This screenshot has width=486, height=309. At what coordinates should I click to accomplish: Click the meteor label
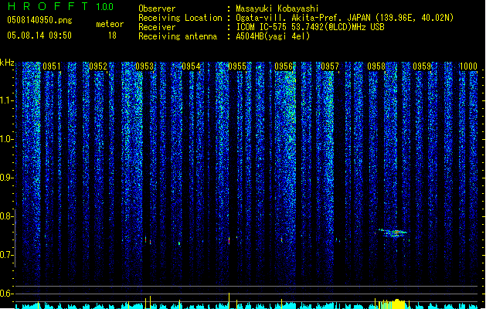(110, 24)
